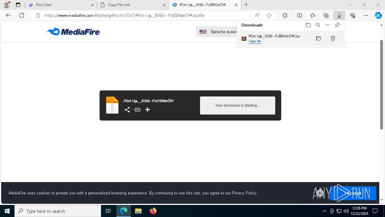Click Your download is starting button
Image resolution: width=385 pixels, height=217 pixels.
coord(237,105)
